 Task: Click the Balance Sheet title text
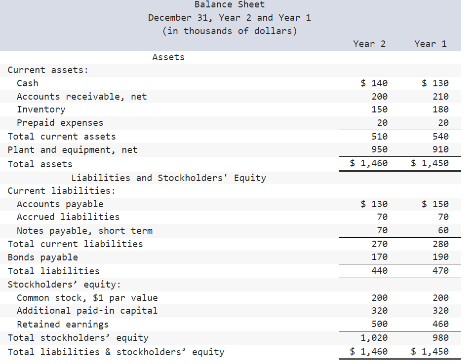pyautogui.click(x=230, y=5)
